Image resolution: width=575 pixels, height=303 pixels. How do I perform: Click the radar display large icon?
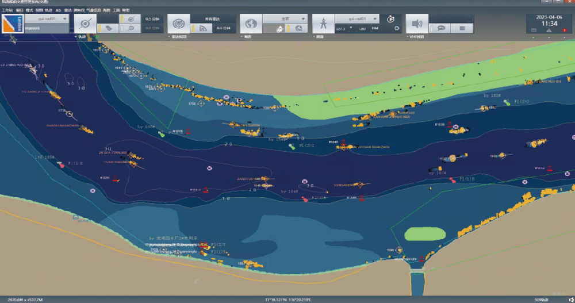(179, 24)
